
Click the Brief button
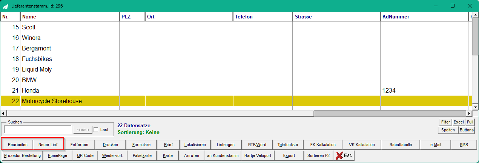click(169, 145)
